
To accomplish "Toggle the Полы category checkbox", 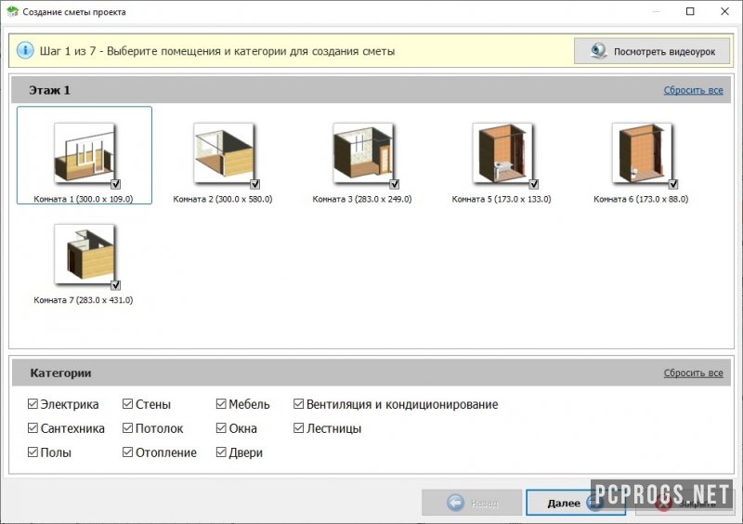I will coord(33,452).
